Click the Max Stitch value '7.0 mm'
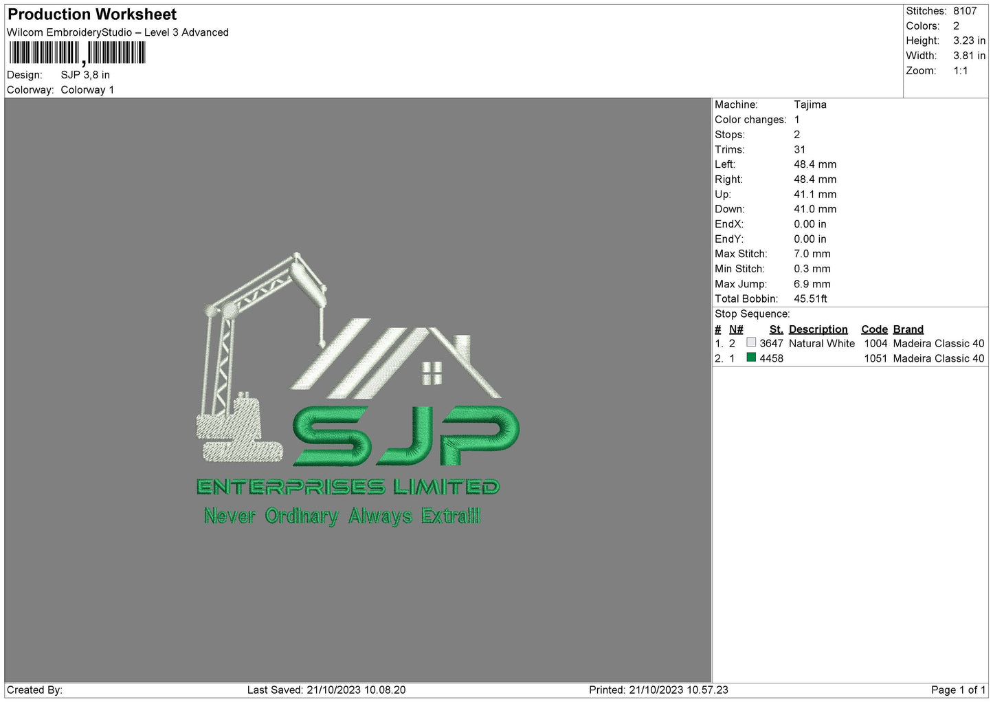The height and width of the screenshot is (702, 993). (x=812, y=254)
